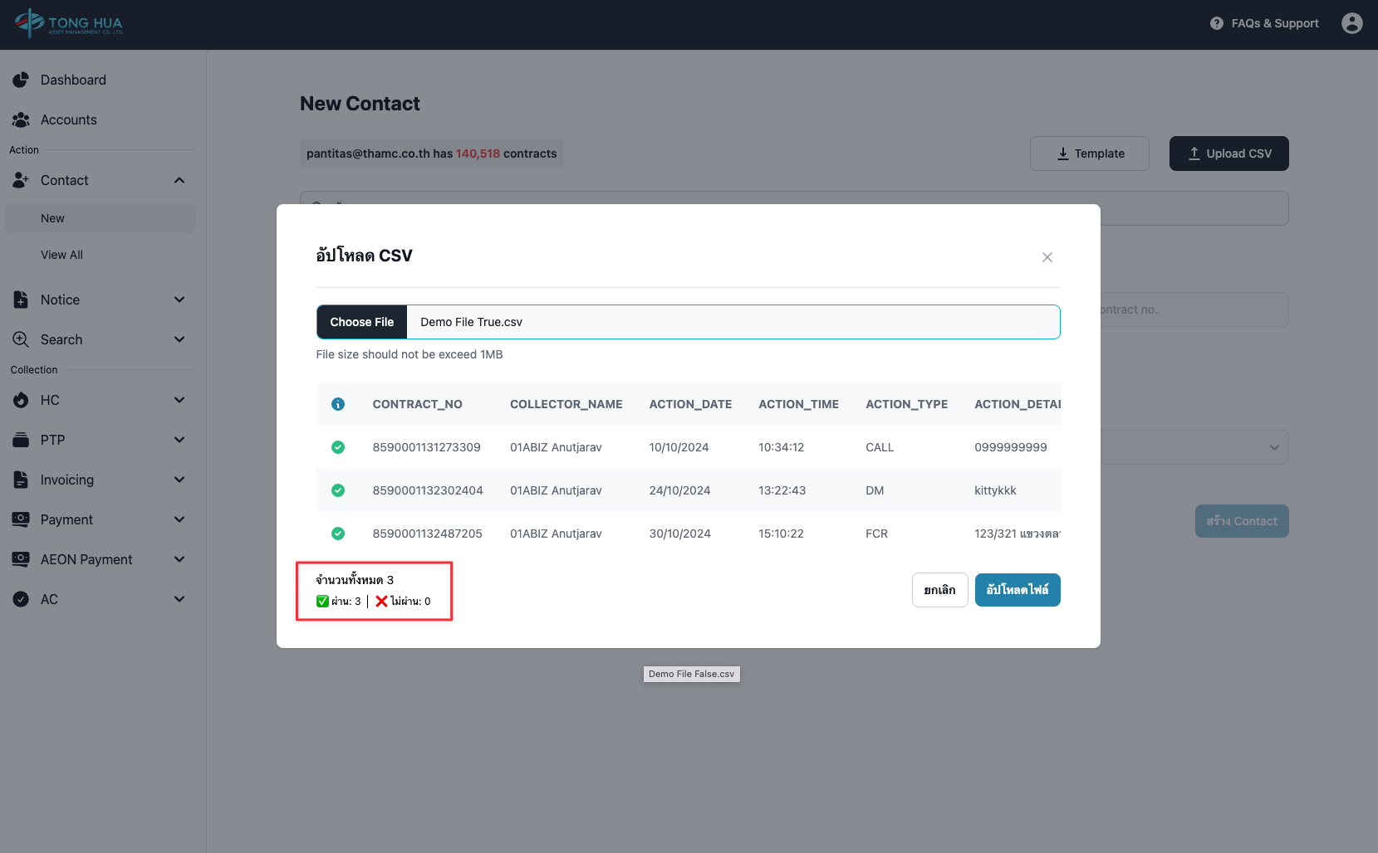This screenshot has width=1378, height=853.
Task: Open the Dashboard menu item
Action: [100, 80]
